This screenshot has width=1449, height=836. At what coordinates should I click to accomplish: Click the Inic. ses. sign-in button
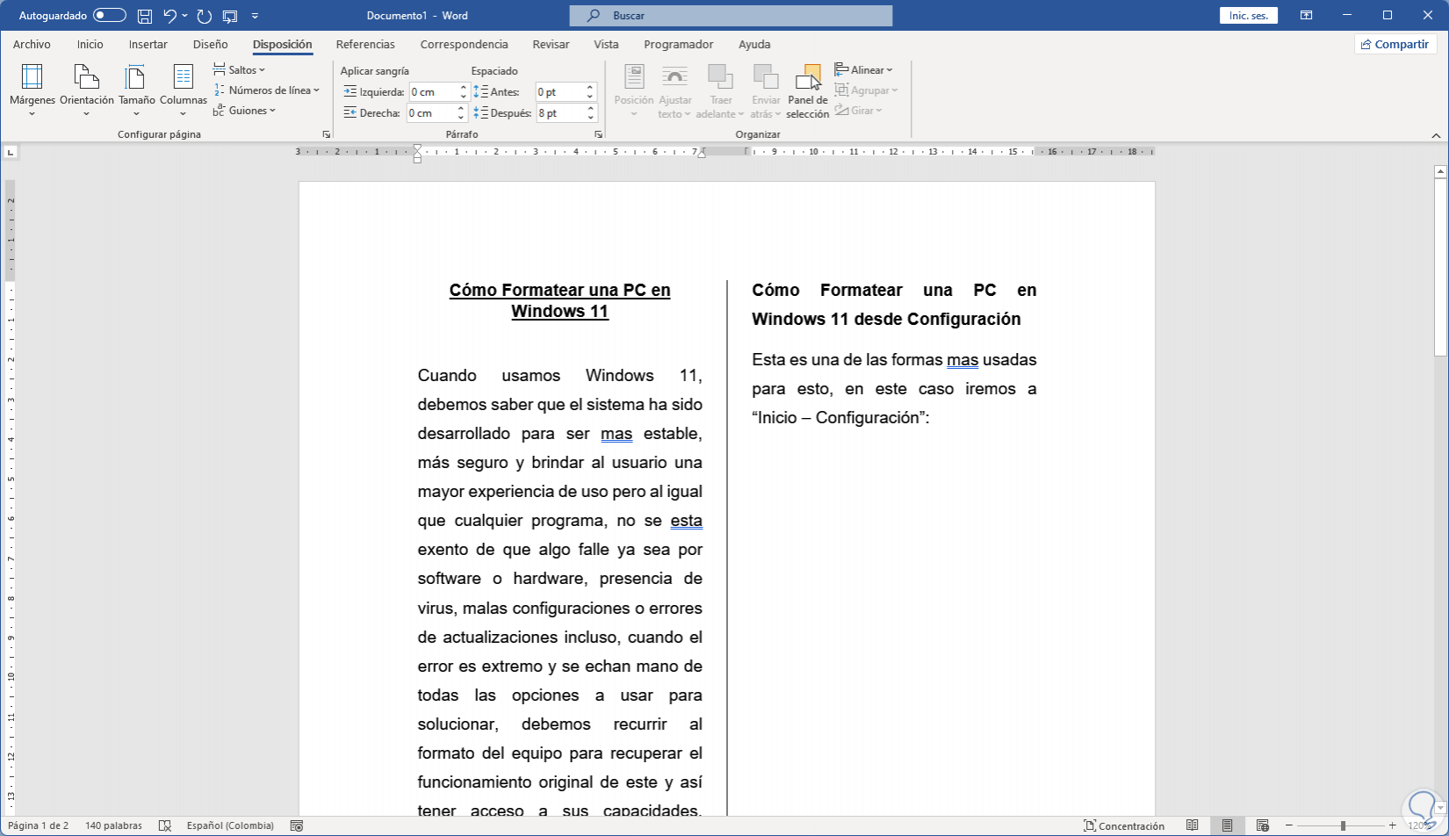[x=1248, y=16]
